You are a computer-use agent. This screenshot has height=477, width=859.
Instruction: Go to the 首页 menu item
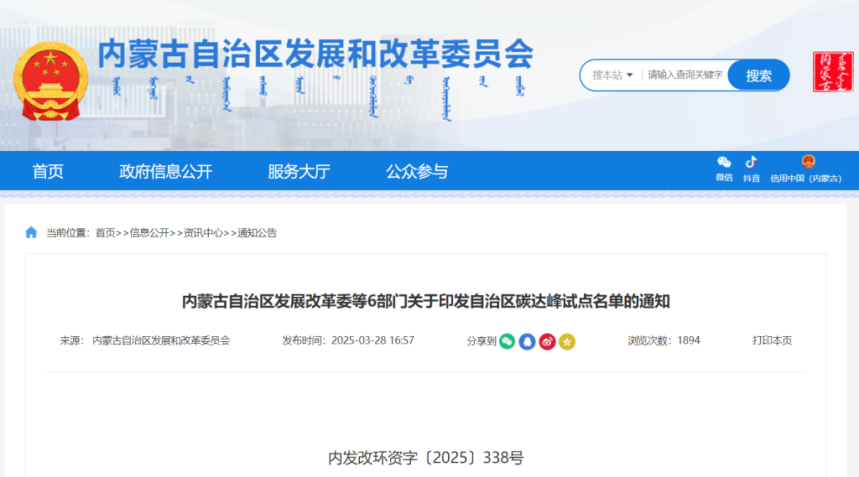(48, 171)
